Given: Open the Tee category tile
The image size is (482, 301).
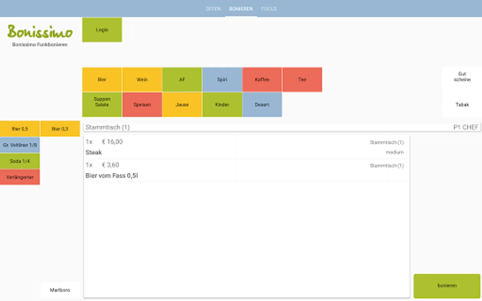Looking at the screenshot, I should [302, 80].
